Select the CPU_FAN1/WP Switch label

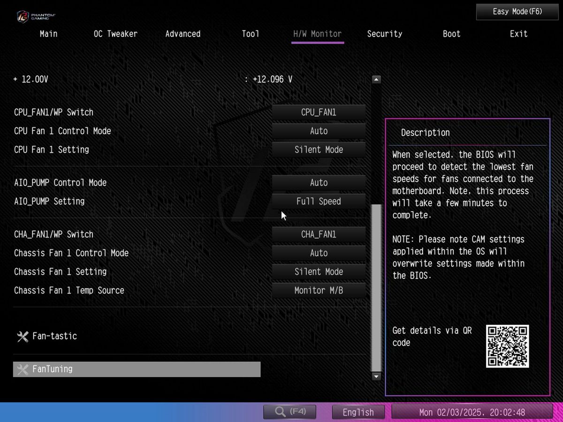(x=53, y=113)
